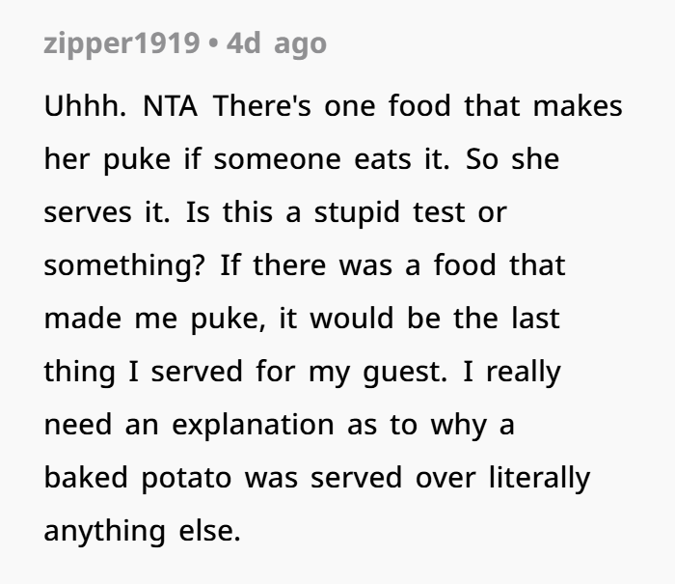Click the closing words "anything else."
This screenshot has width=675, height=584.
[x=142, y=530]
